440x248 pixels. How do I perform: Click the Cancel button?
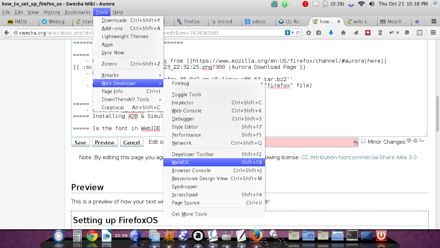pos(131,142)
